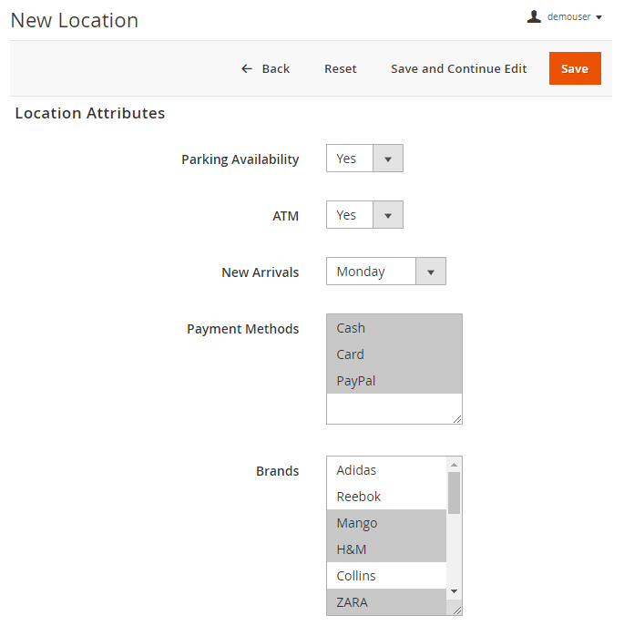Select Adidas in the Brands list
The image size is (624, 626).
[x=385, y=470]
